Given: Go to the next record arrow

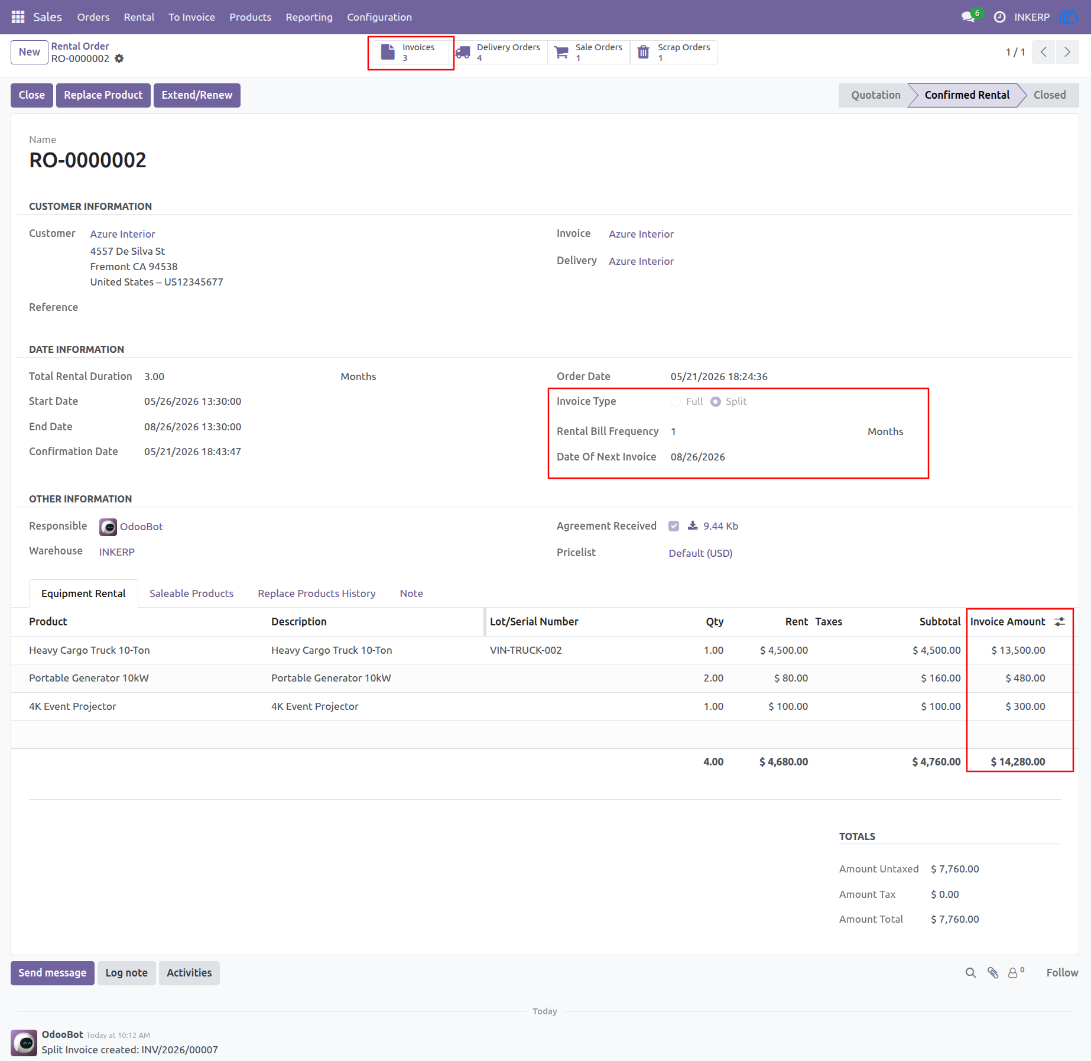Looking at the screenshot, I should pos(1067,52).
